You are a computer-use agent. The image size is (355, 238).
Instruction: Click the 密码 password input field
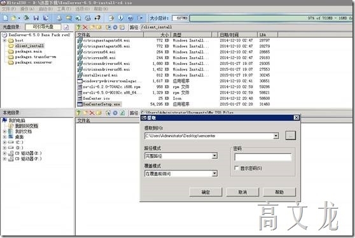coord(263,157)
